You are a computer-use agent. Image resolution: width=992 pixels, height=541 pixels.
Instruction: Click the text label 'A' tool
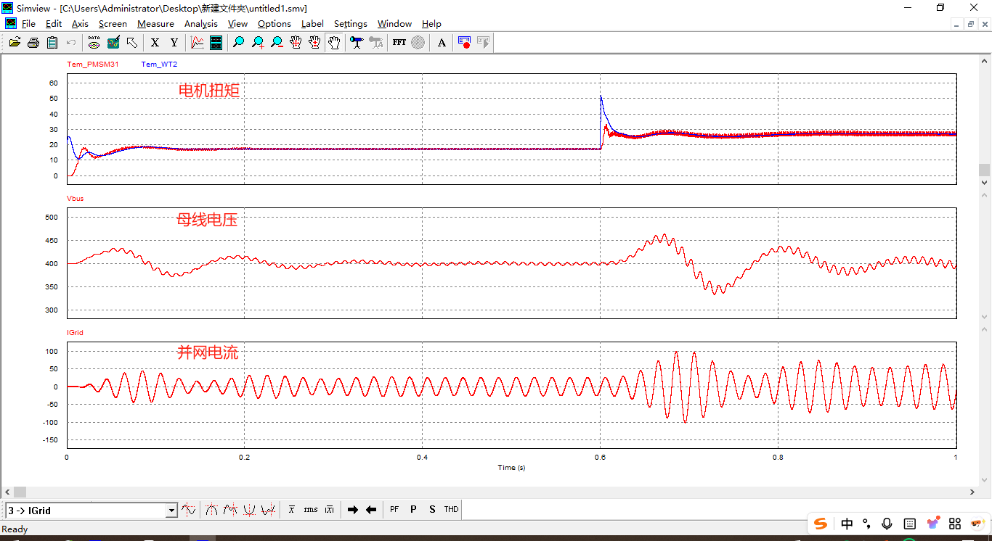[x=442, y=43]
